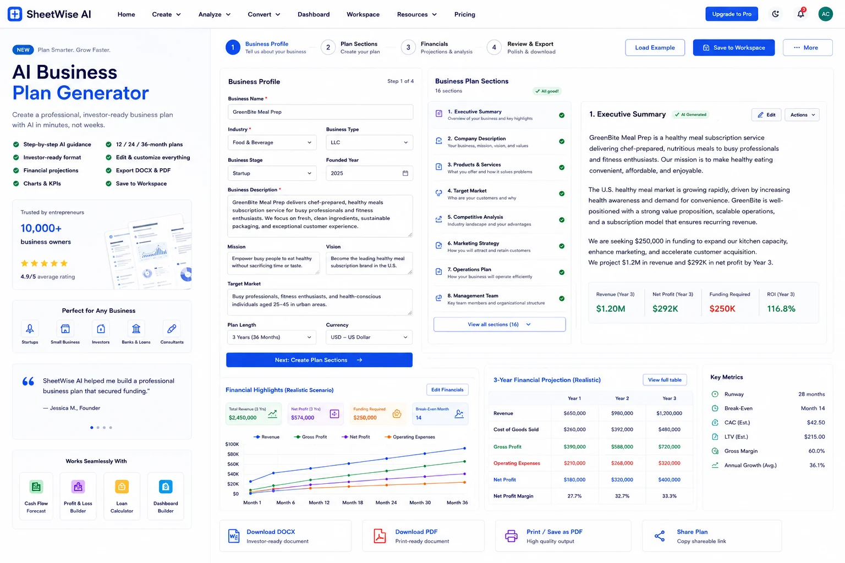Click Target Market green completion check

pyautogui.click(x=562, y=194)
